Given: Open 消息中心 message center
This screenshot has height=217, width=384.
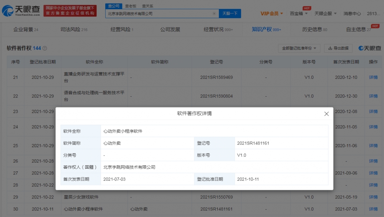Looking at the screenshot, I should (352, 13).
